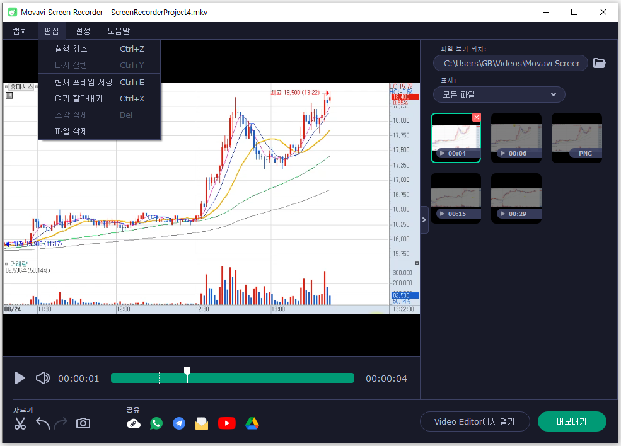The height and width of the screenshot is (446, 621).
Task: Select the PNG image thumbnail
Action: 577,138
